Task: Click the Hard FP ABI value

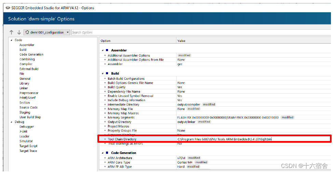Action: pos(181,167)
